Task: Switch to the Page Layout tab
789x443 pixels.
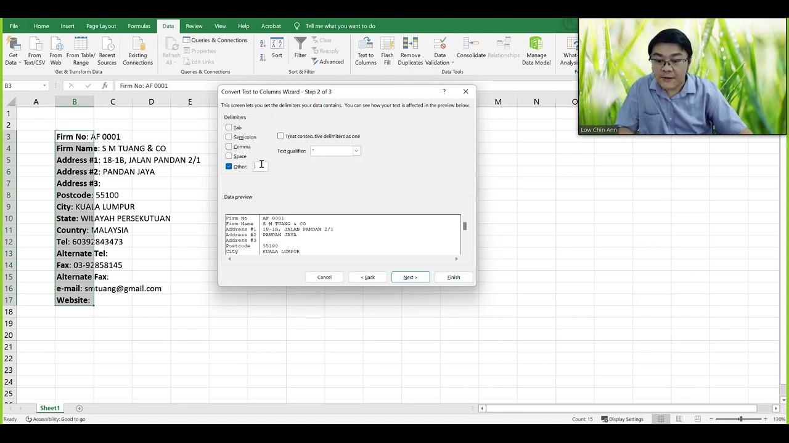Action: click(101, 26)
